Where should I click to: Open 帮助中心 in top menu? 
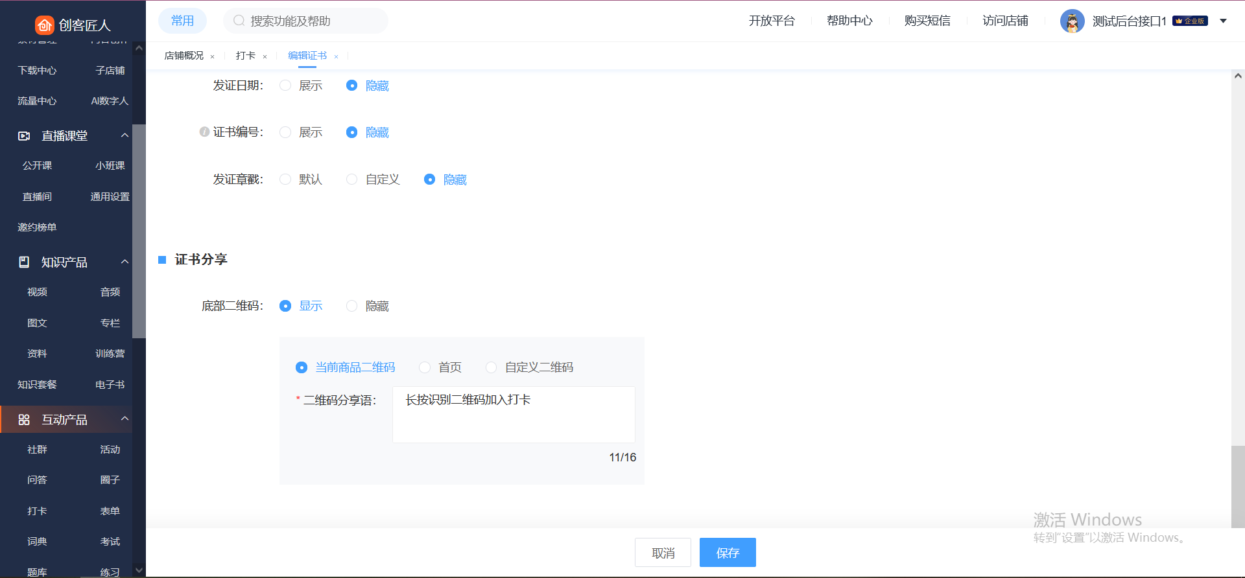point(849,21)
